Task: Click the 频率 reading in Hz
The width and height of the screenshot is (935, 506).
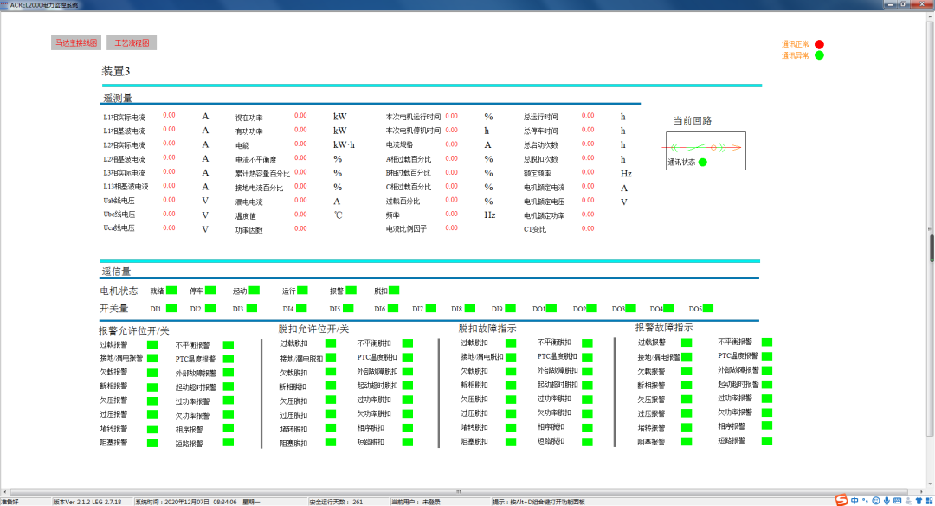Action: (451, 214)
